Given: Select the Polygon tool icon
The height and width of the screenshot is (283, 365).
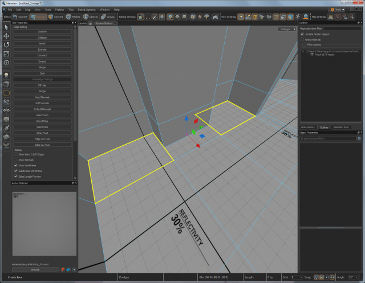Looking at the screenshot, I should [x=6, y=93].
